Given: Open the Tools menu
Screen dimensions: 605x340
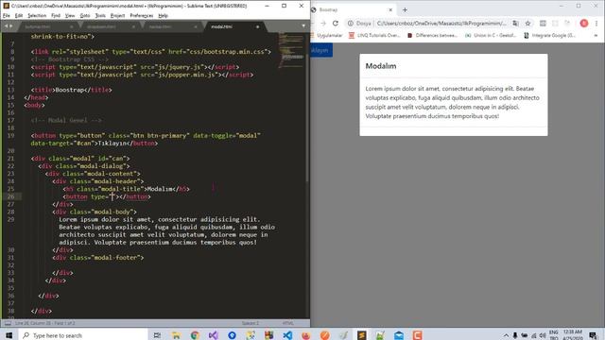Looking at the screenshot, I should tap(100, 15).
